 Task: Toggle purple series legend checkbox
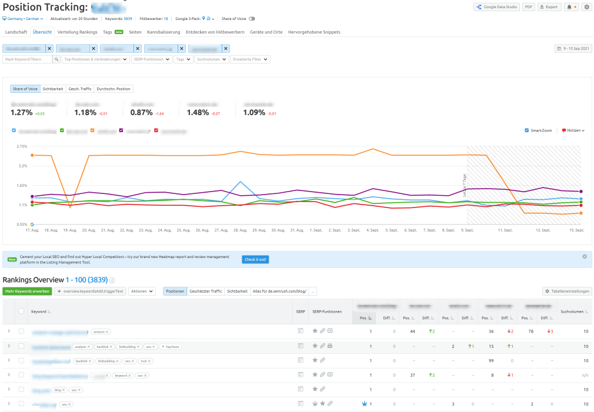pos(121,130)
